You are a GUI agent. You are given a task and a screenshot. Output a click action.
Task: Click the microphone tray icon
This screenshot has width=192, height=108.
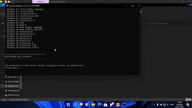tap(157, 105)
